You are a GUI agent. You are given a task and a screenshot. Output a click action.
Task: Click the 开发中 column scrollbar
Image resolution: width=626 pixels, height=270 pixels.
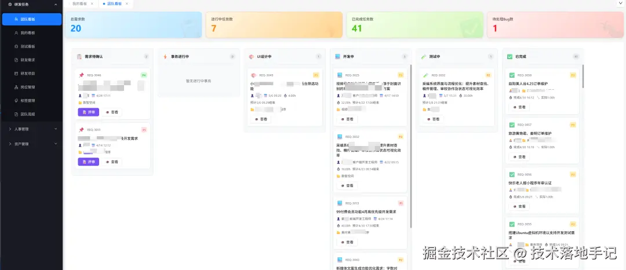point(411,145)
